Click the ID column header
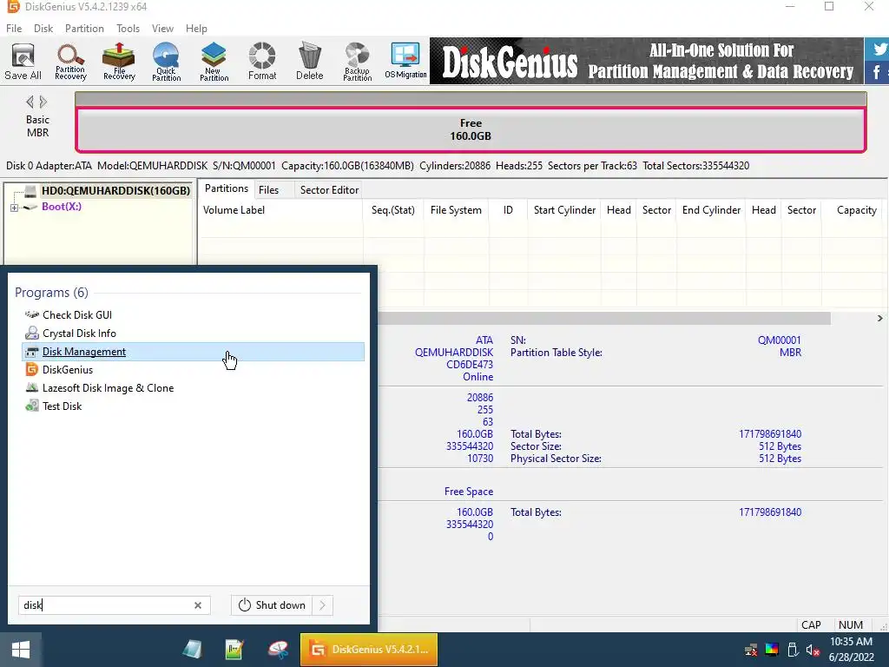The height and width of the screenshot is (667, 889). (508, 210)
